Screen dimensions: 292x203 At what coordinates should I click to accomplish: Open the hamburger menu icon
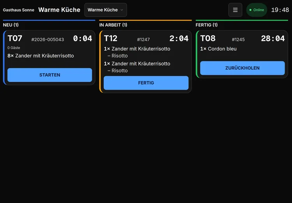(235, 10)
